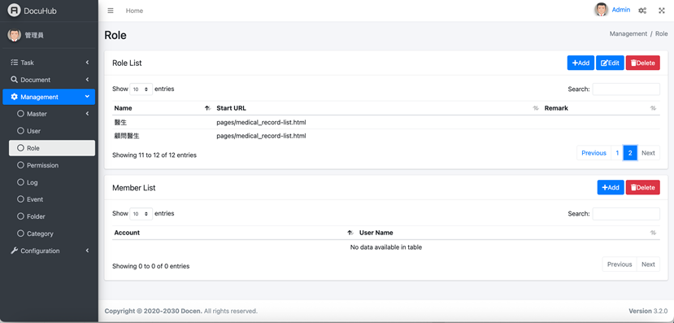Open the User menu item
674x323 pixels.
click(52, 131)
